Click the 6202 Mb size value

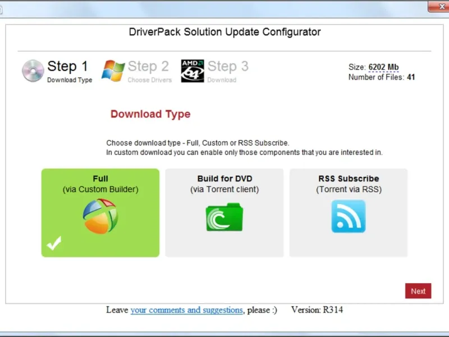coord(383,67)
